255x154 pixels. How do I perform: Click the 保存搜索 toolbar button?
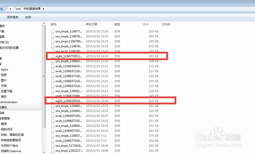(x=12, y=17)
